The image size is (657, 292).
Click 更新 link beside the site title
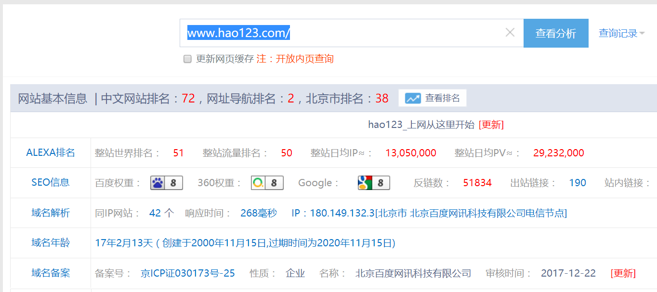491,125
